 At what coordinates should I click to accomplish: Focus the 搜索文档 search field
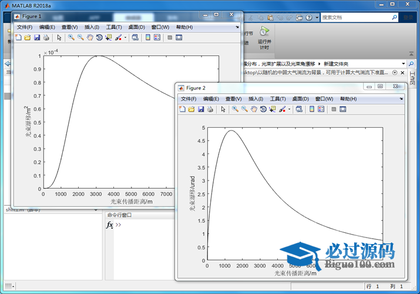pyautogui.click(x=356, y=18)
